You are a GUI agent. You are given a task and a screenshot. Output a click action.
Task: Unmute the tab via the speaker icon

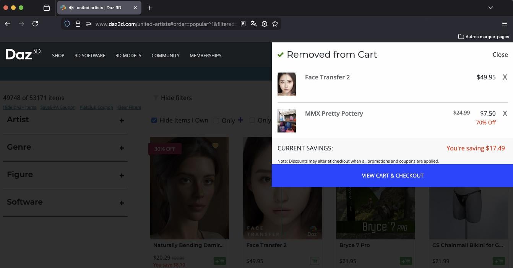coord(71,8)
